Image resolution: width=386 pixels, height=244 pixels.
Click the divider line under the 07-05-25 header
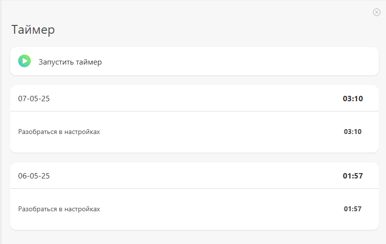click(194, 111)
